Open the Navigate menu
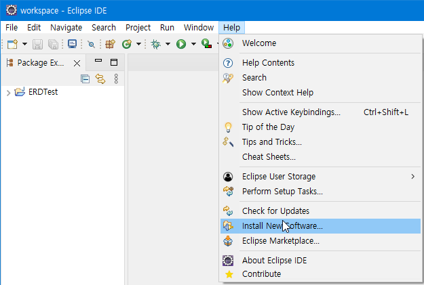This screenshot has width=424, height=285. [66, 28]
